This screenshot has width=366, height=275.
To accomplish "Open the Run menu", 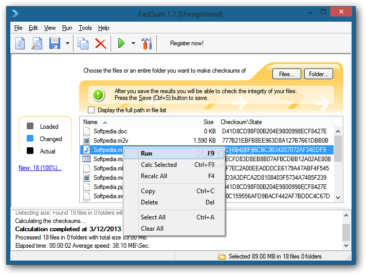I will tap(67, 28).
